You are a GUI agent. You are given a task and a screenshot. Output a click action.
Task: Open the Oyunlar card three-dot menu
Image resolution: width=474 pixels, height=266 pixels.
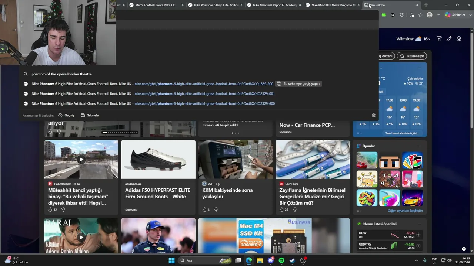click(419, 146)
